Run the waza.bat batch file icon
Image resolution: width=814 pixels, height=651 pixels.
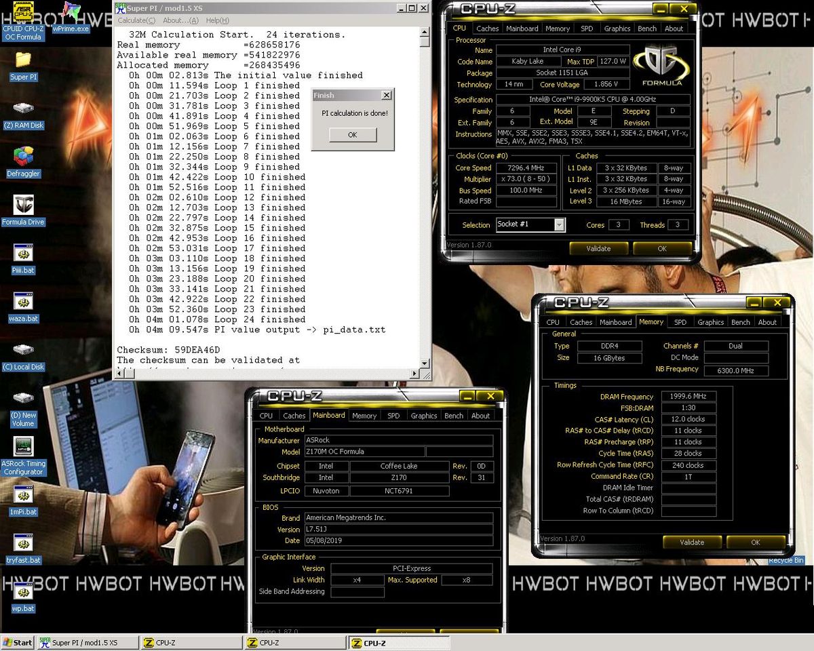click(x=23, y=307)
